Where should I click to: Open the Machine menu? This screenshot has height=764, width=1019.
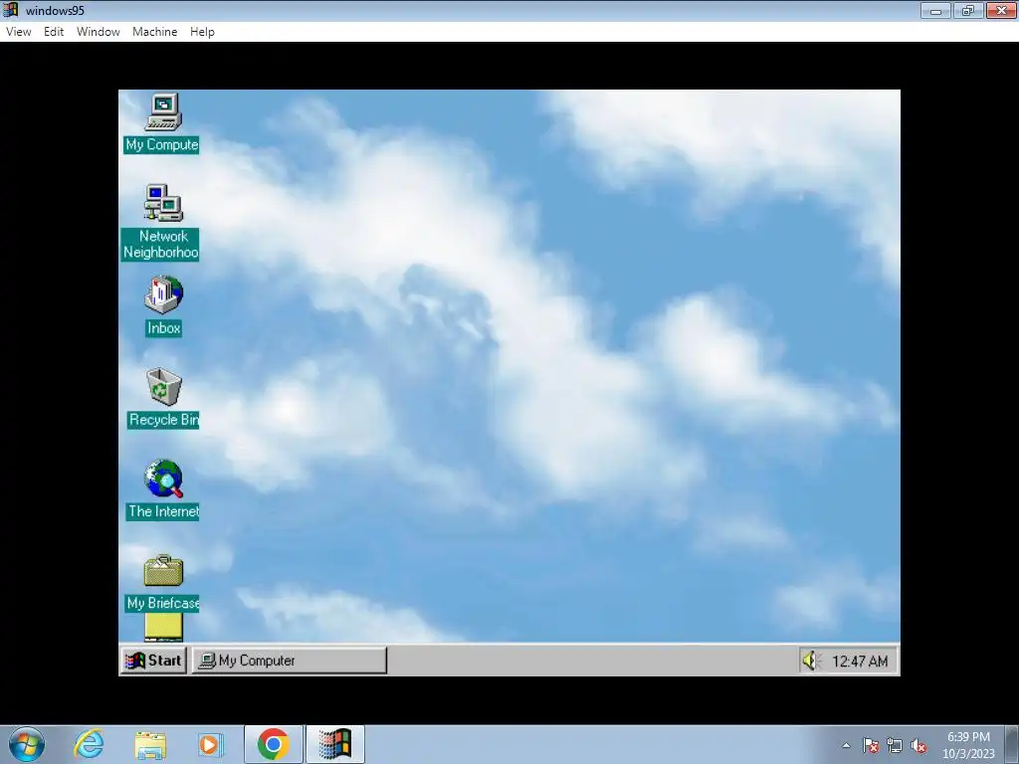pos(154,32)
